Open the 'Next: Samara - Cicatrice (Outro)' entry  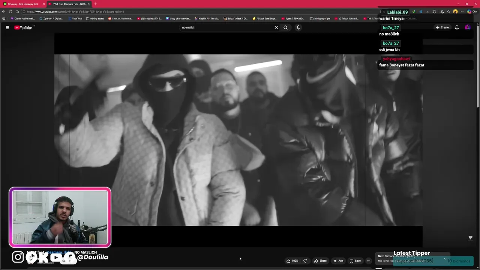tap(396, 256)
